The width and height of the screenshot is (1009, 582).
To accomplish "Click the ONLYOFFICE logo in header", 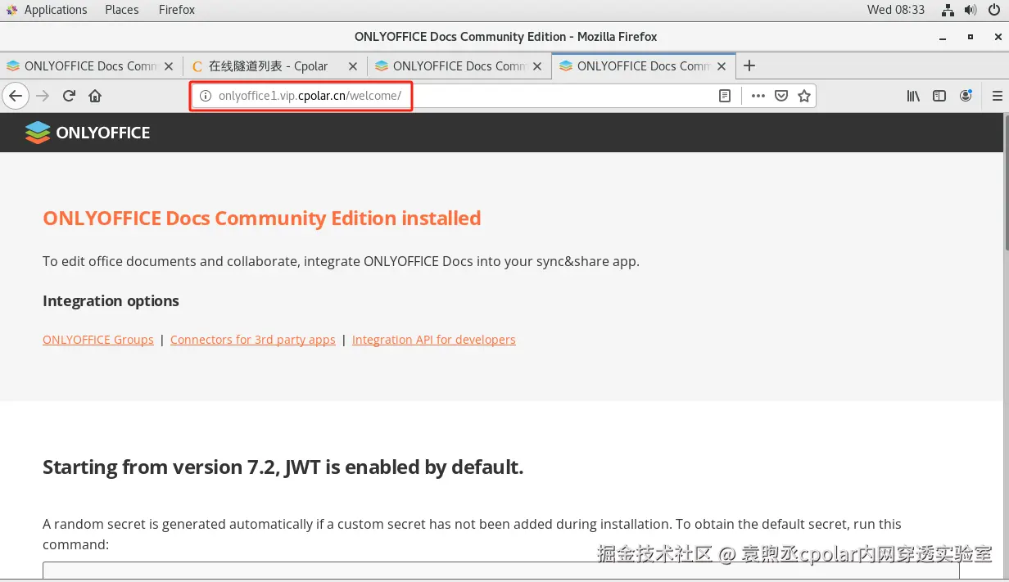I will [88, 133].
